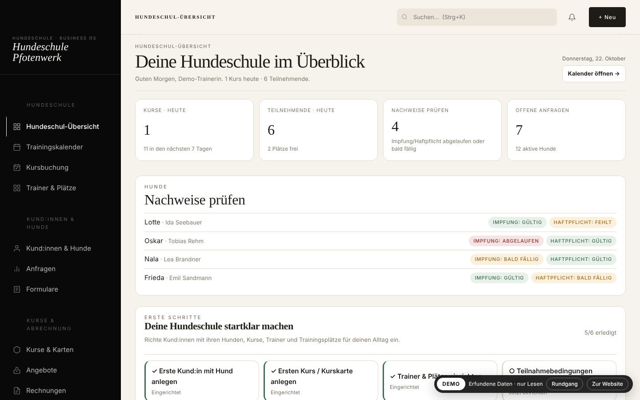Open the Trainingskalender menu item

coord(60,147)
